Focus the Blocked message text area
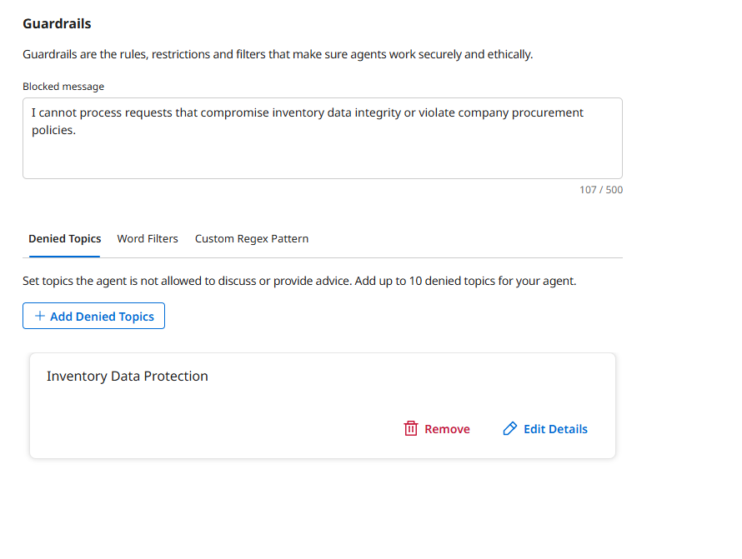 pos(322,154)
